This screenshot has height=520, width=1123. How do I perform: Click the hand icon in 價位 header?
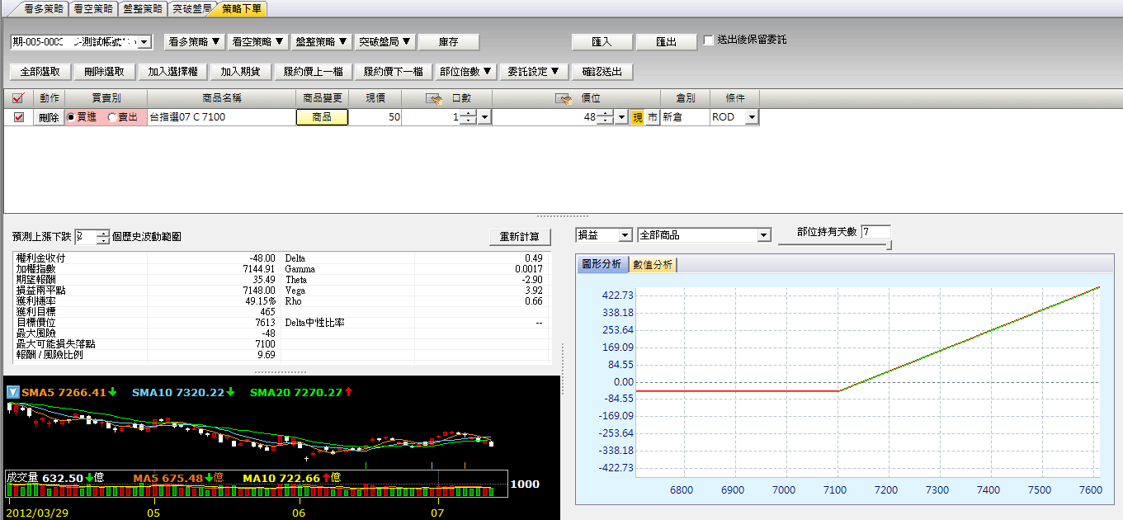[x=564, y=99]
